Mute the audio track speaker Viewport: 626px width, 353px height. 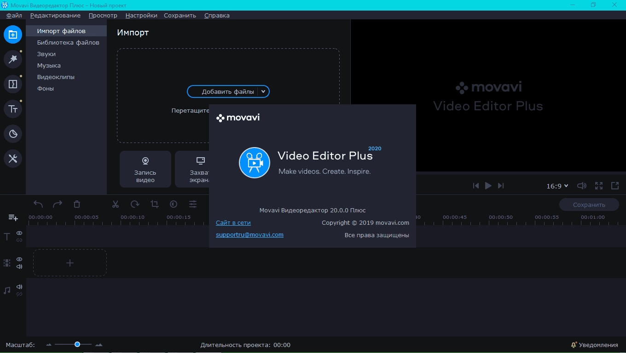[x=19, y=287]
